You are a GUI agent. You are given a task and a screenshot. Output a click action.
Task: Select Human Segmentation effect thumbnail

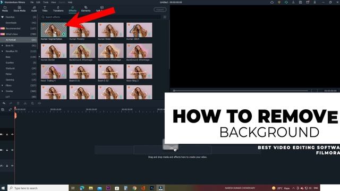pyautogui.click(x=54, y=30)
